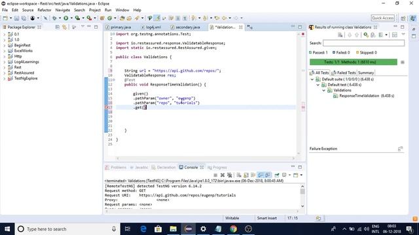Click the New Java Class icon
The height and width of the screenshot is (235, 419).
tap(109, 18)
